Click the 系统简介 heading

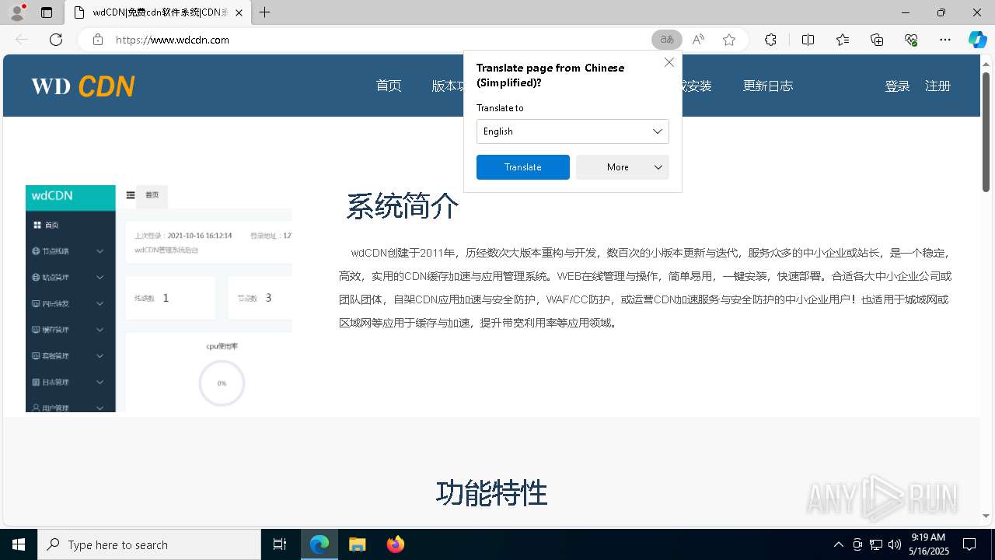click(402, 207)
